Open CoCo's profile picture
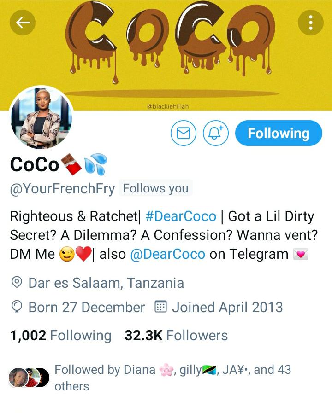Screen dimensions: 332x413 point(41,118)
